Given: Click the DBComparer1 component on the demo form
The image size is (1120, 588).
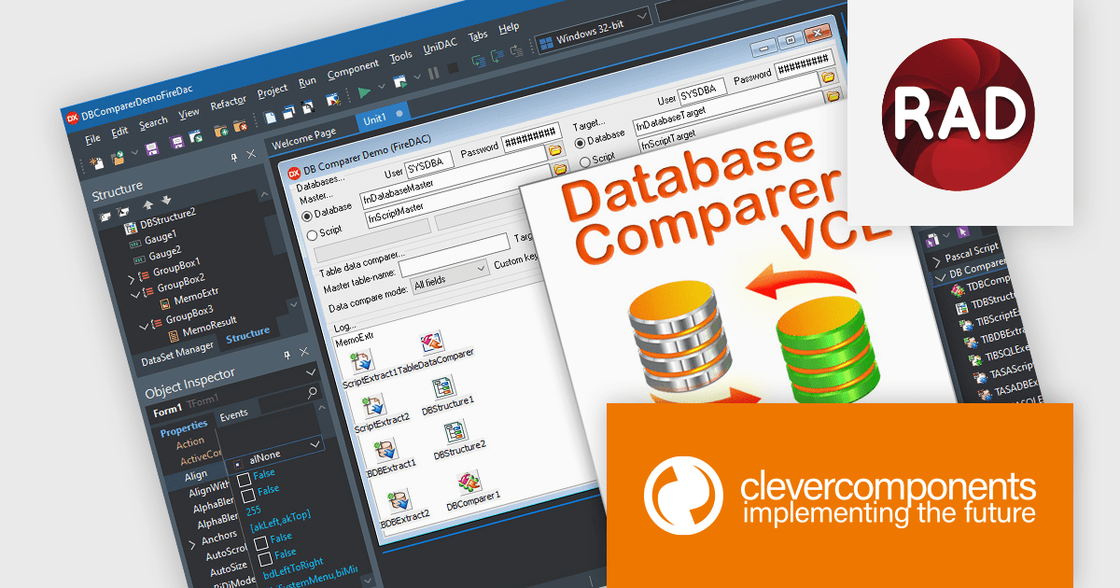Looking at the screenshot, I should (x=469, y=483).
